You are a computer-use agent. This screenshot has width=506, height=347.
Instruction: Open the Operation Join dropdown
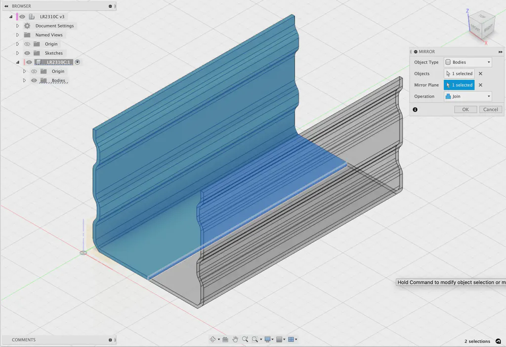click(467, 96)
